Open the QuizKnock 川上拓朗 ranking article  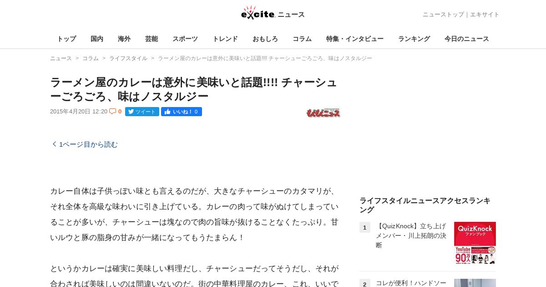tap(411, 236)
